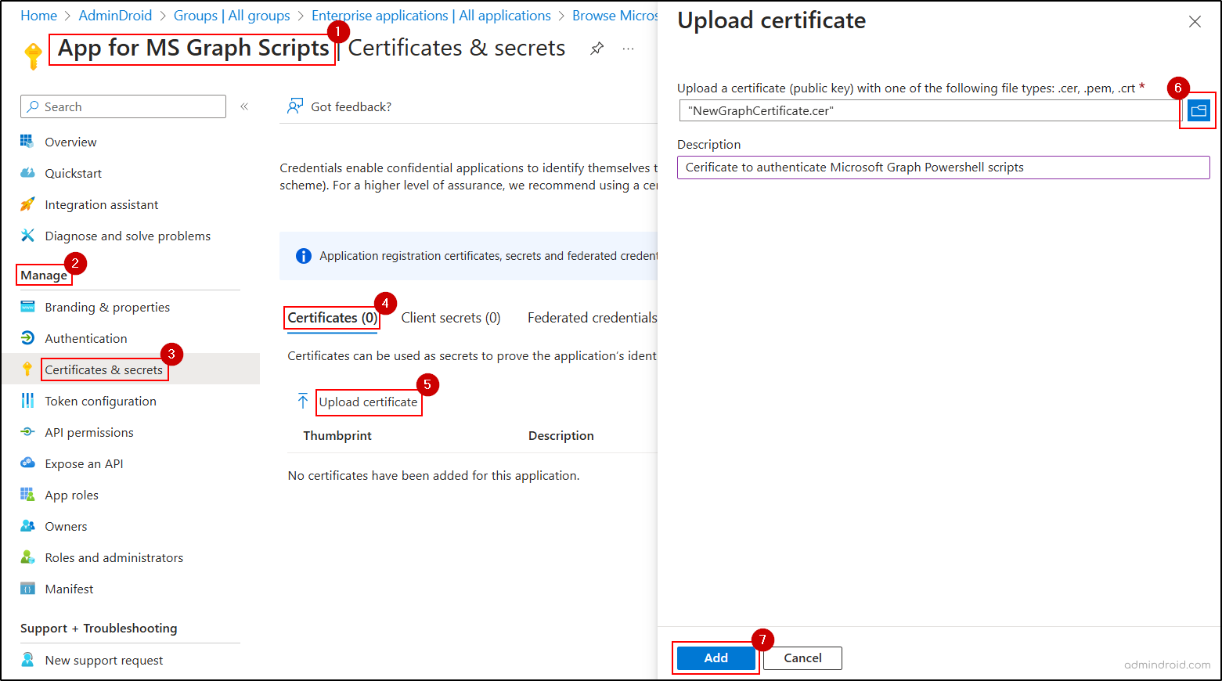Open Token configuration
This screenshot has width=1222, height=681.
pos(101,401)
